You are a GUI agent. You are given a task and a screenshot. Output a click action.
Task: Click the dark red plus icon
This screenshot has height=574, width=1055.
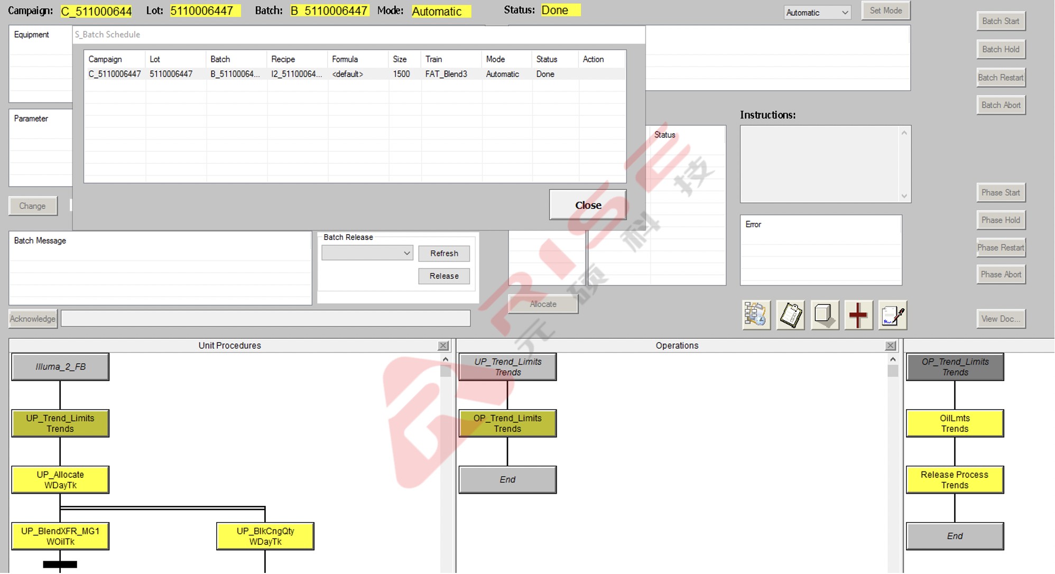858,316
